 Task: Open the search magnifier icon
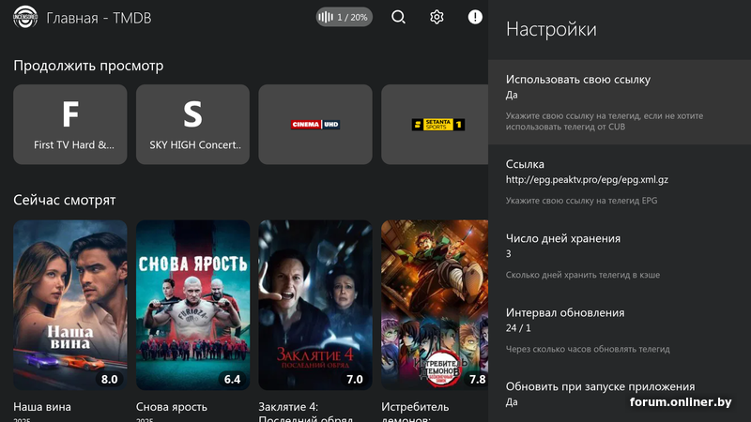(398, 17)
